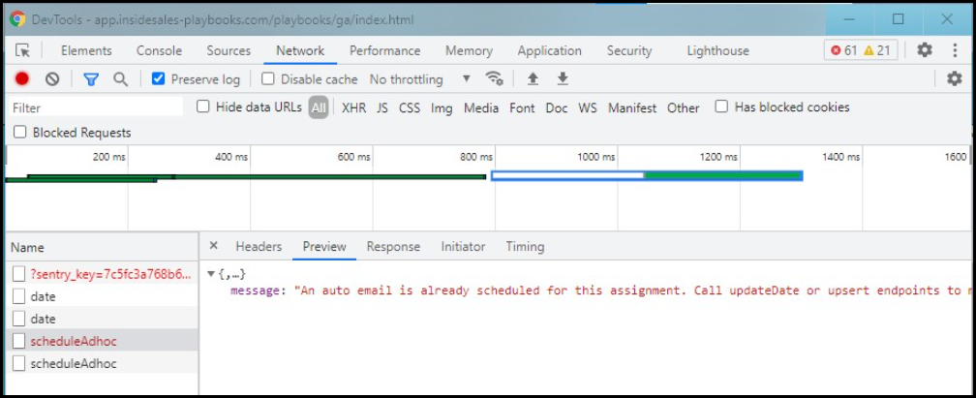Screen dimensions: 976x398
Task: Switch to the Console tab
Action: pos(160,50)
